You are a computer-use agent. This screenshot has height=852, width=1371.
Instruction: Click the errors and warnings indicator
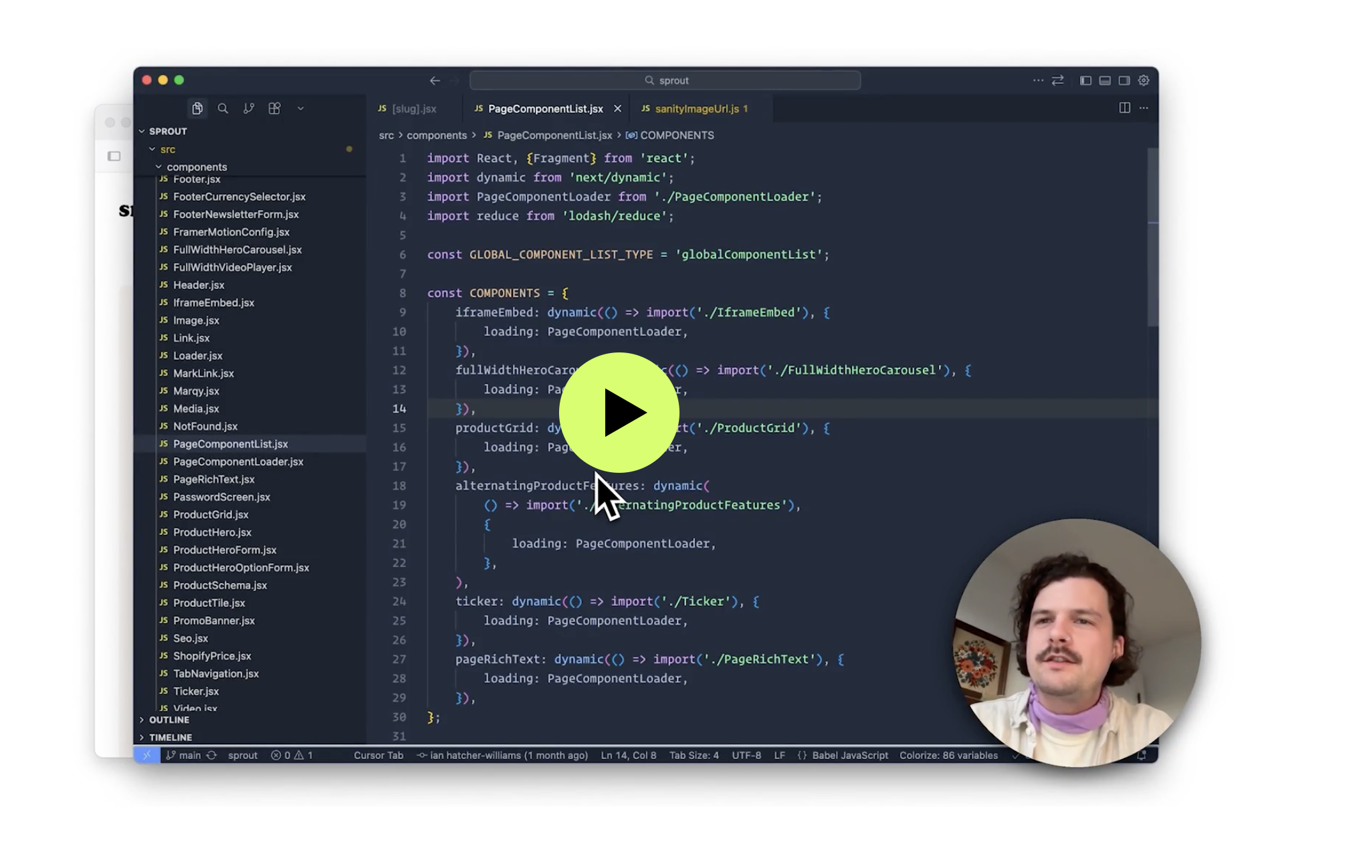click(292, 755)
